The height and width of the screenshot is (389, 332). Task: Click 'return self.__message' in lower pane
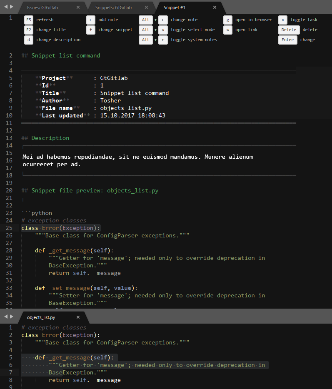pos(85,380)
